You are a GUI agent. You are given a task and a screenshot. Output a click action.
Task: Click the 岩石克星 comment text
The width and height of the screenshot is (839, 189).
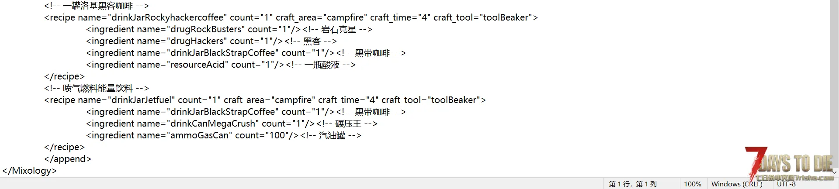[x=338, y=30]
